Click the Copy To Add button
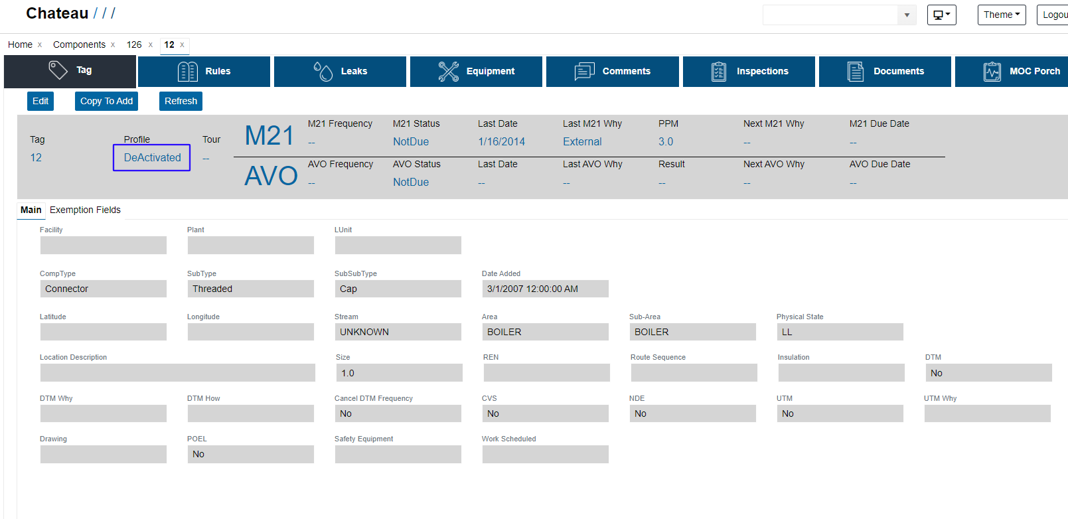The height and width of the screenshot is (519, 1068). (106, 101)
